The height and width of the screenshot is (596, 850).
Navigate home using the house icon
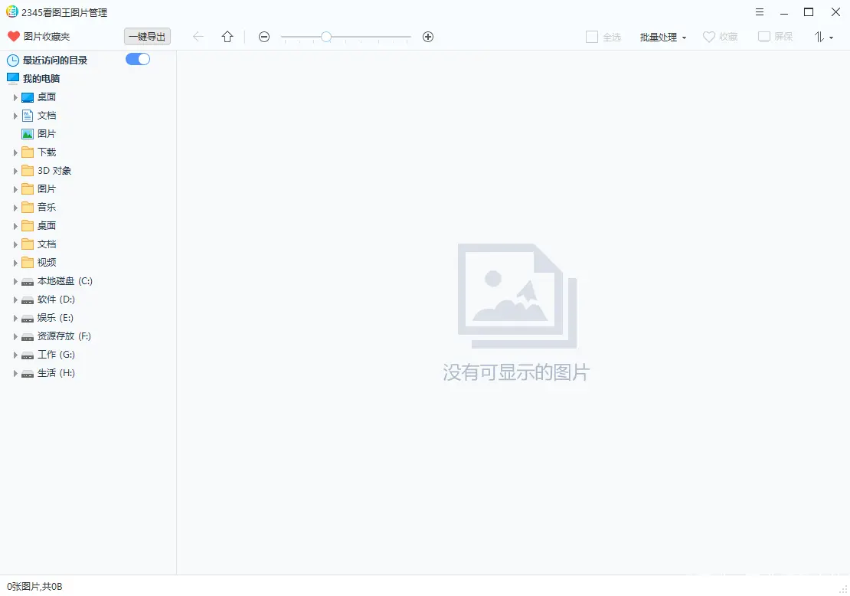point(227,36)
